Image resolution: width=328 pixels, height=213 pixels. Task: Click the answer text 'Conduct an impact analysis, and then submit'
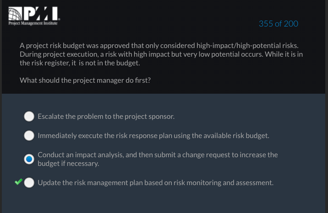pos(107,155)
